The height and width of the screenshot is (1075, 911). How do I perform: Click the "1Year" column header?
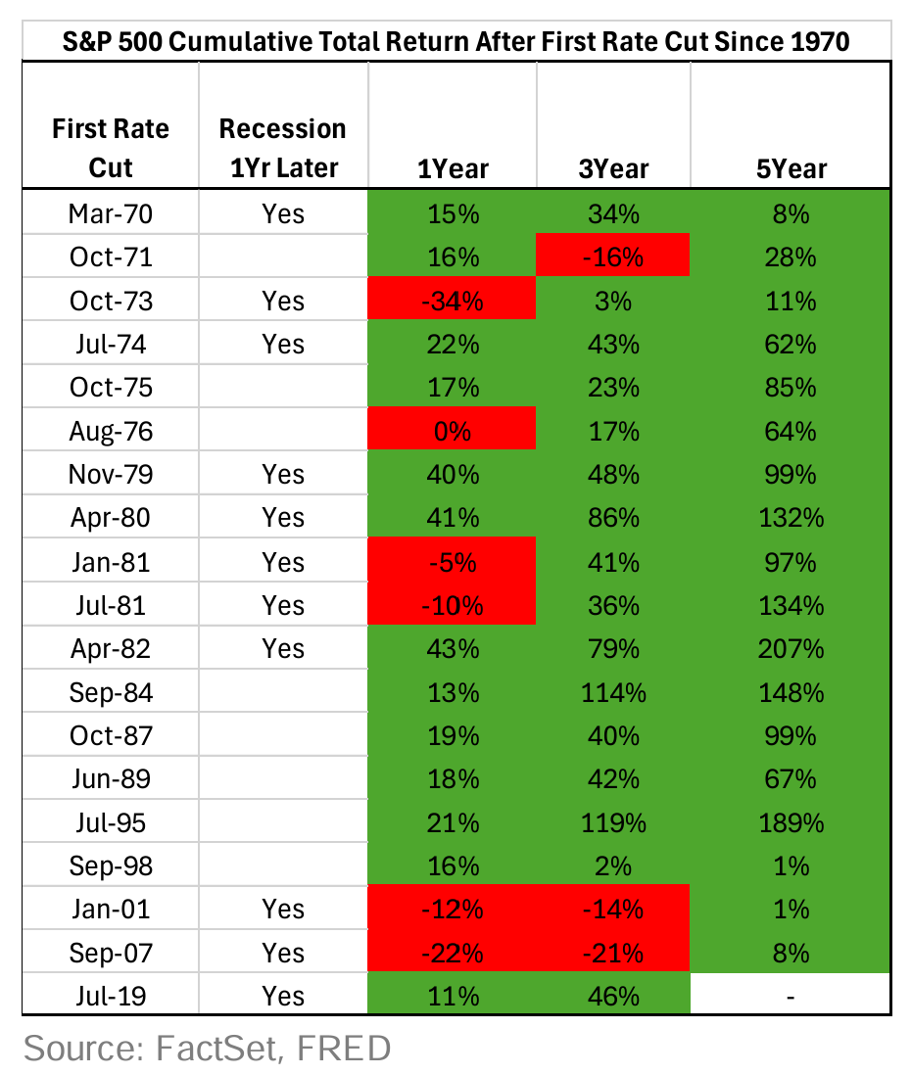[x=453, y=168]
